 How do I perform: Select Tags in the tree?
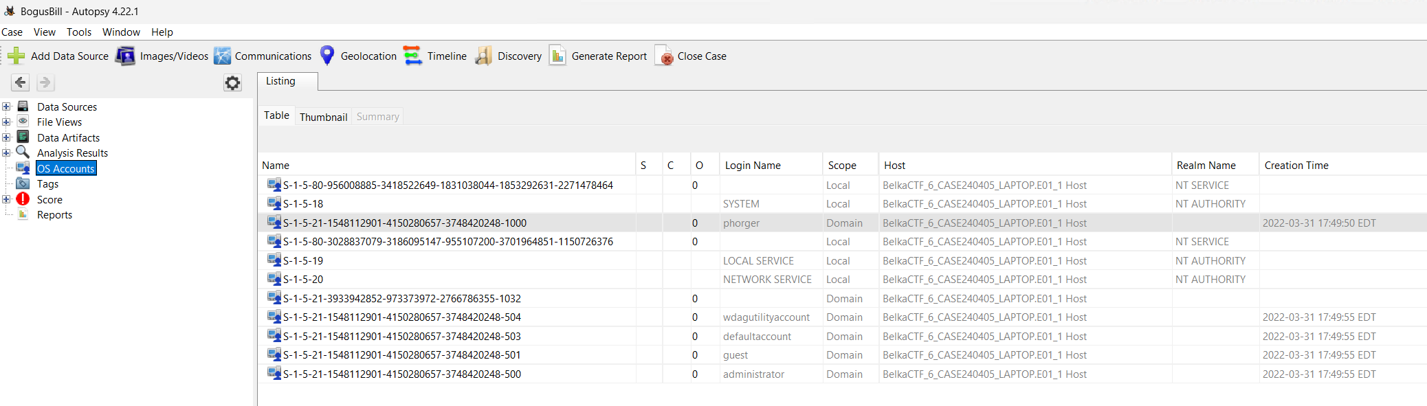(x=47, y=184)
